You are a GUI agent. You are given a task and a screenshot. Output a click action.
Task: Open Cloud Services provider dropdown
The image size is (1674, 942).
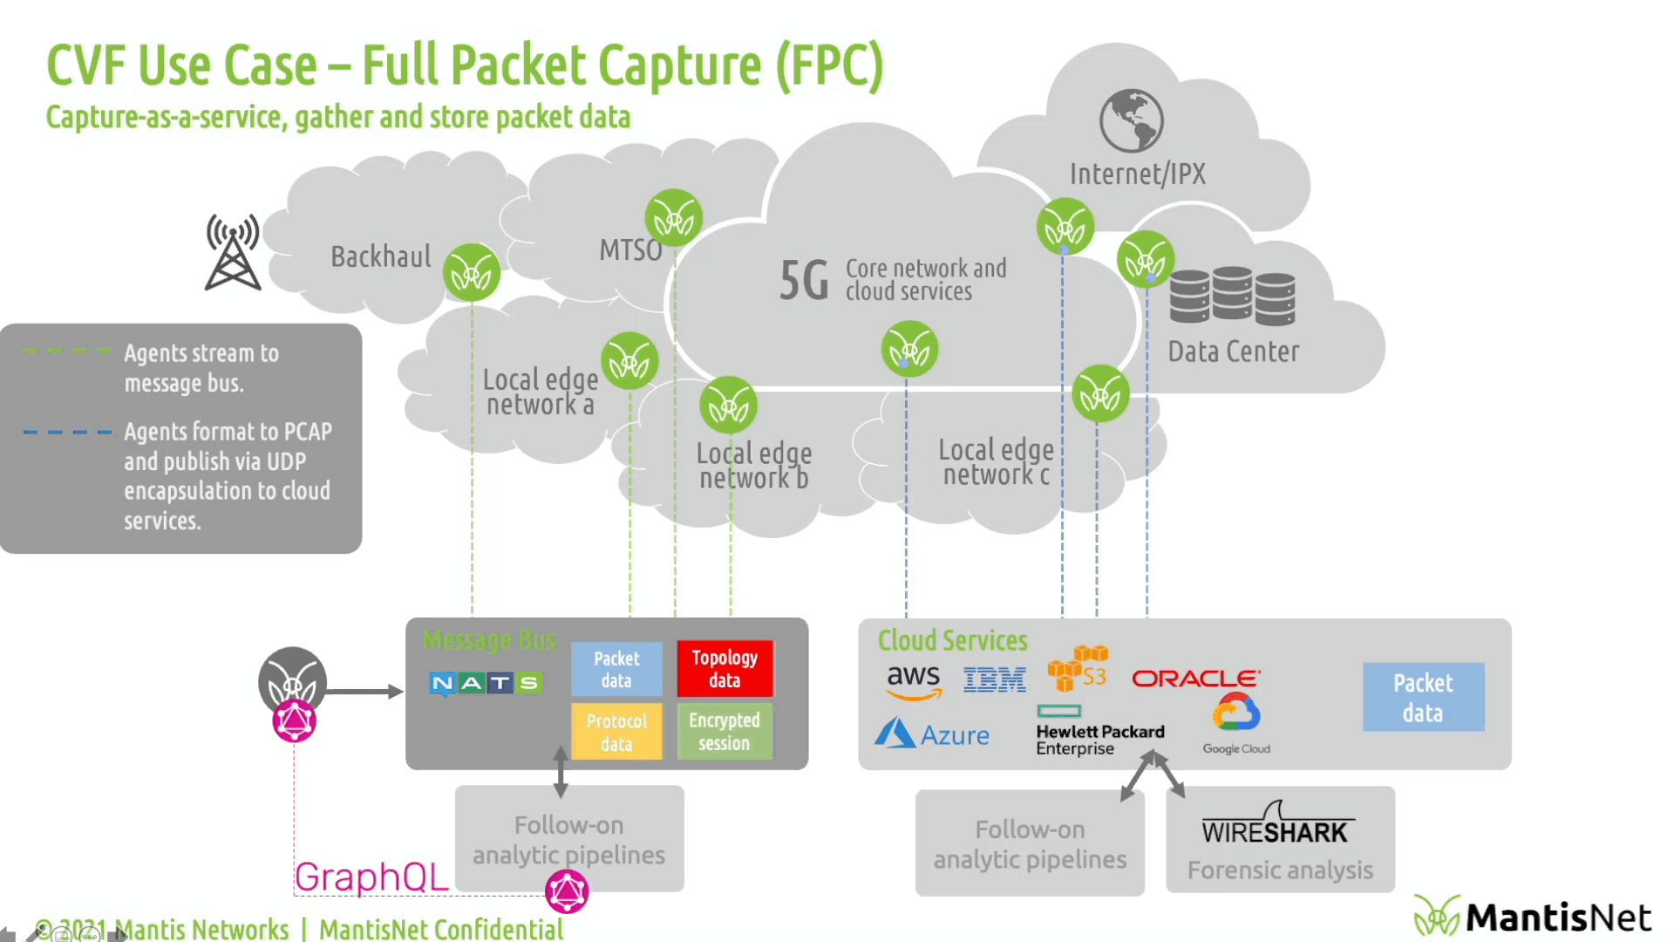[952, 639]
